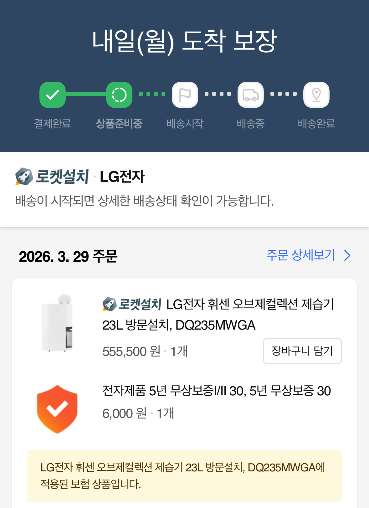Click the 배송중 truck icon
This screenshot has width=369, height=508.
coord(251,95)
